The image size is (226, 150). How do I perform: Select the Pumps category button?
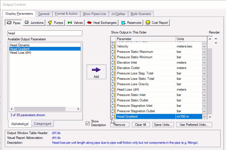(x=56, y=23)
